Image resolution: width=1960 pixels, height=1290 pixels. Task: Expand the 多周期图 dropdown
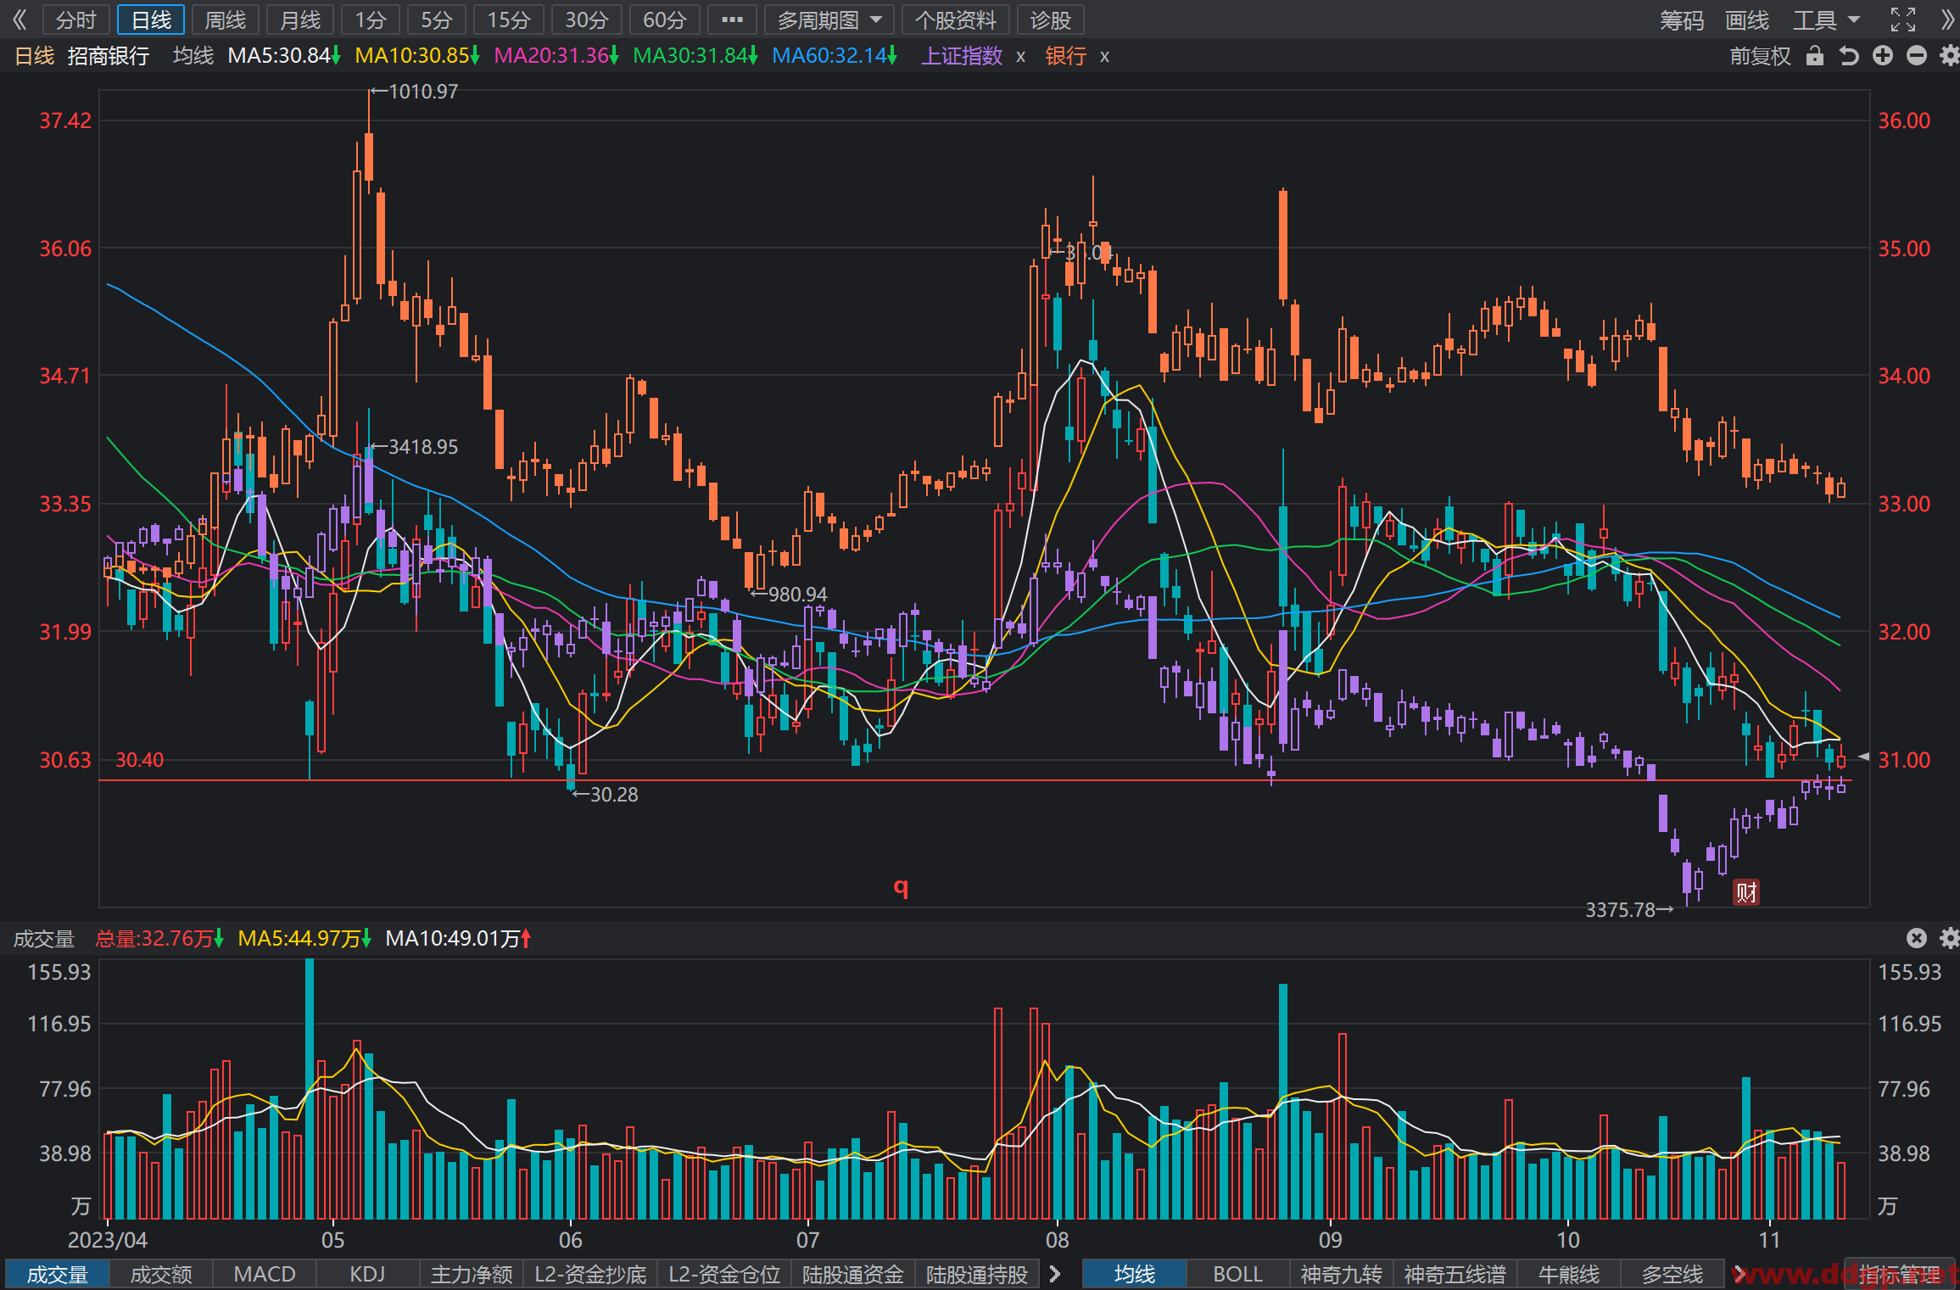tap(829, 20)
